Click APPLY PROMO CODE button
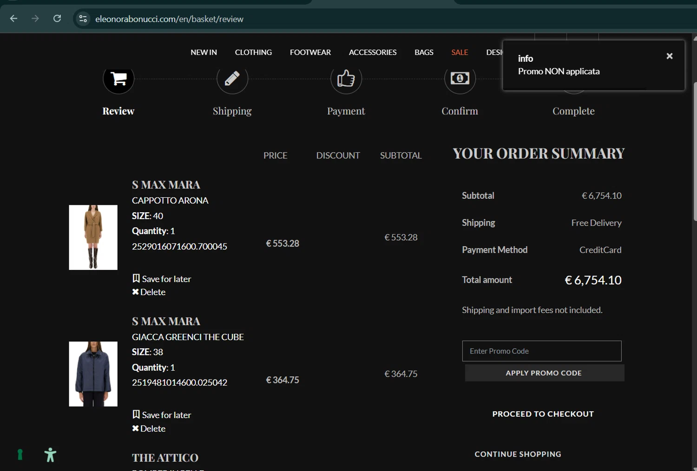 544,373
